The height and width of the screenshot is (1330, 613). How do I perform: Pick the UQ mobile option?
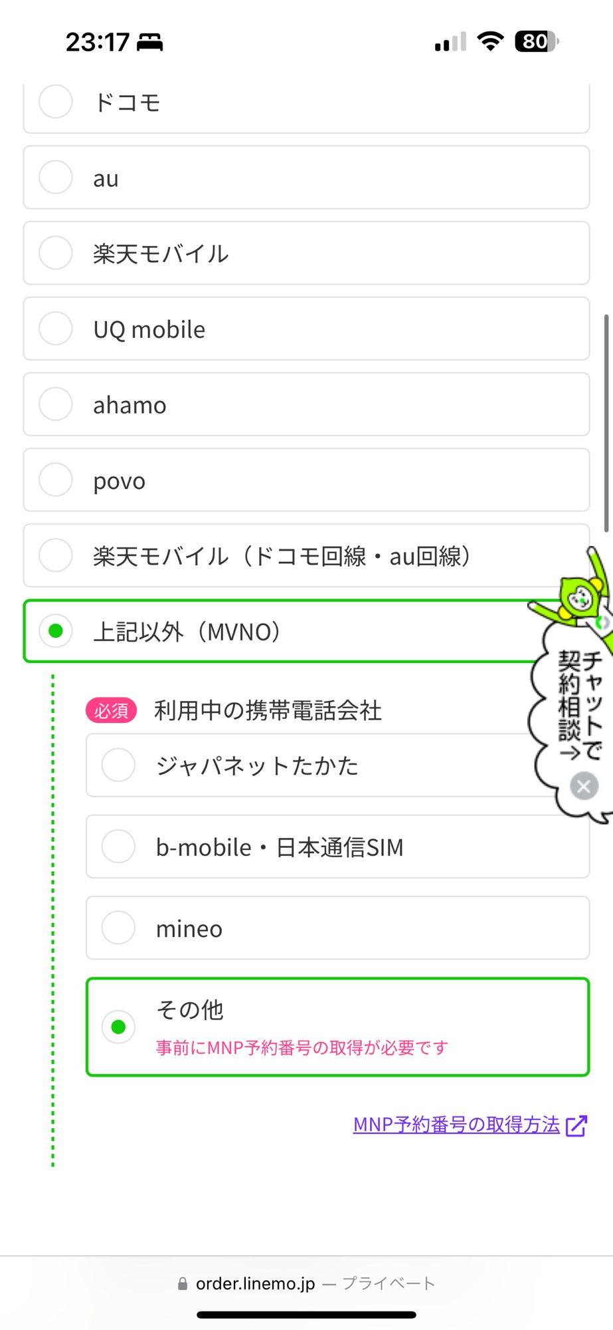56,329
